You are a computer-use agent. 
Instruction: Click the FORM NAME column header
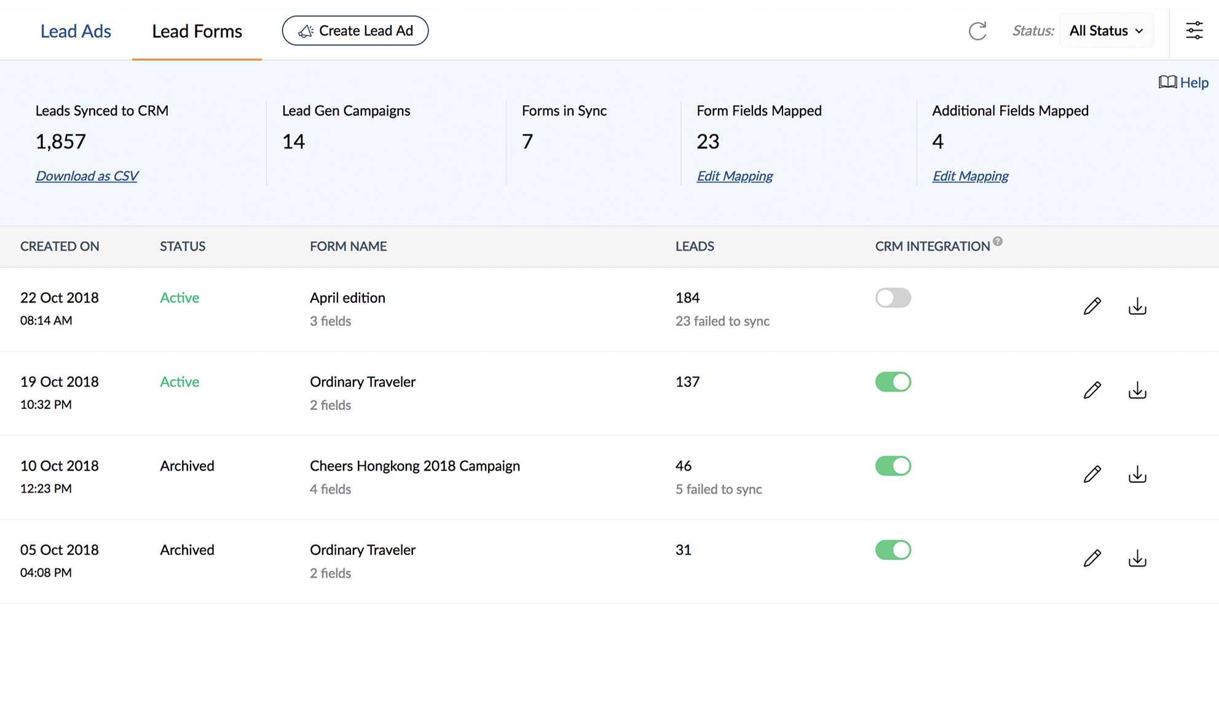[x=348, y=246]
